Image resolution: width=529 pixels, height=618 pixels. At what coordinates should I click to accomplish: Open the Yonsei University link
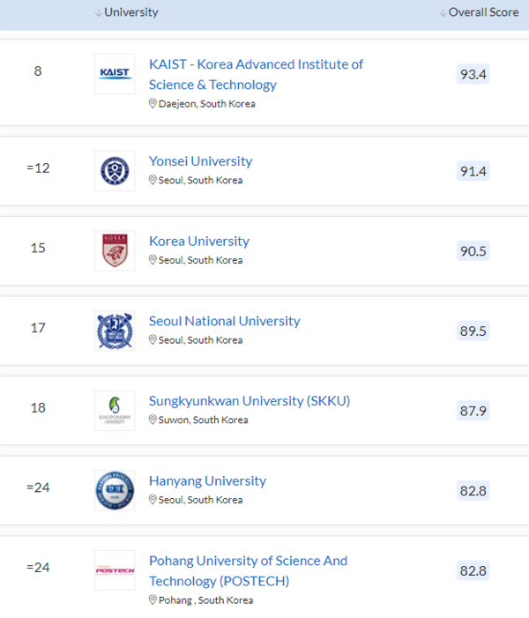point(200,161)
